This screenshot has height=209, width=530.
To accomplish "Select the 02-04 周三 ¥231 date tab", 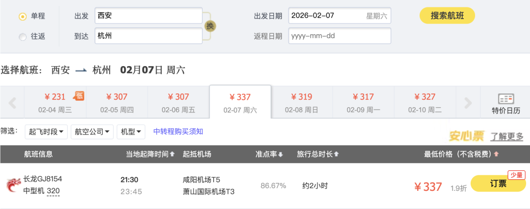I will pyautogui.click(x=55, y=102).
